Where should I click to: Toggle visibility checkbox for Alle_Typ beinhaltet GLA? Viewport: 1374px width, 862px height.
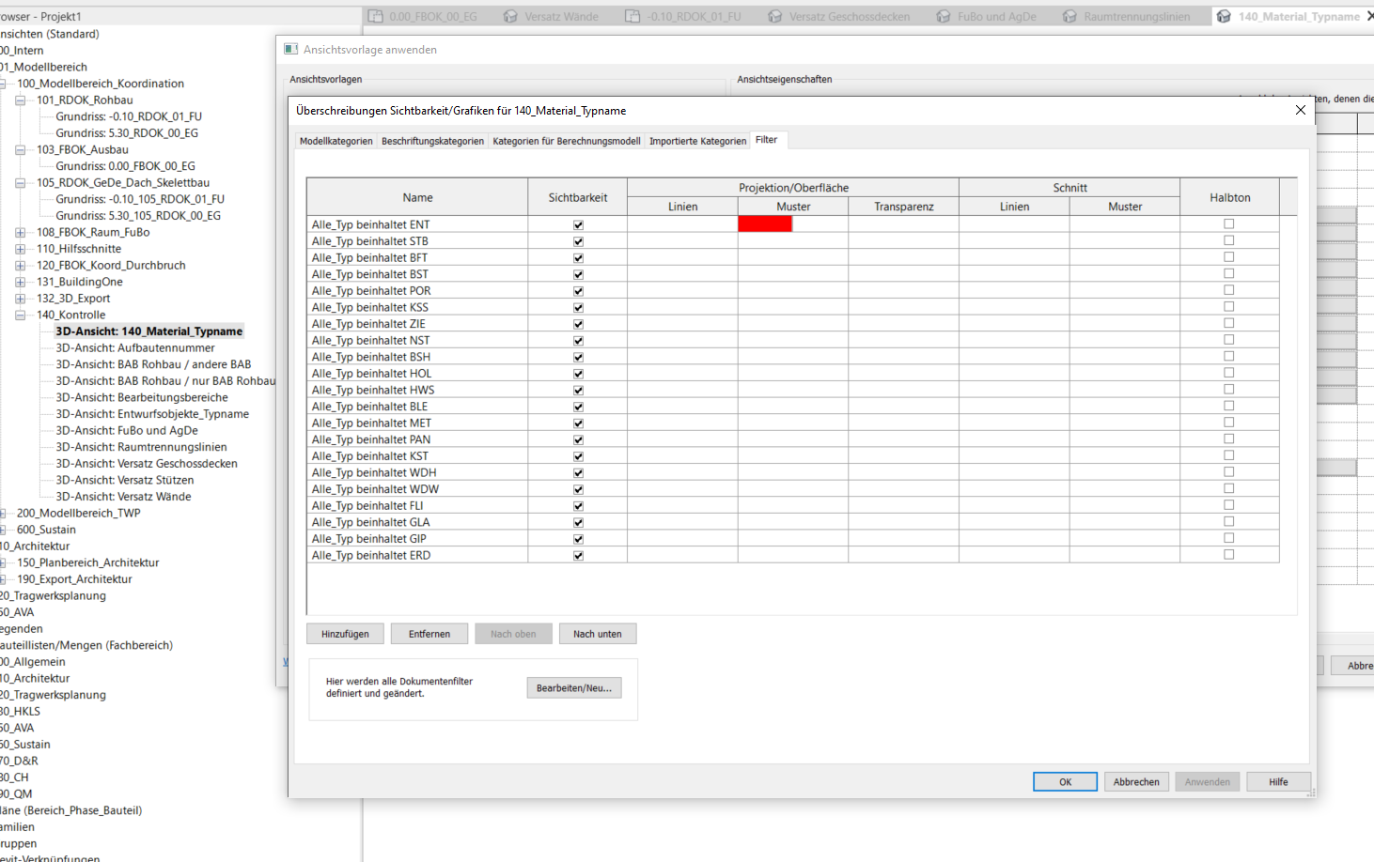tap(578, 523)
